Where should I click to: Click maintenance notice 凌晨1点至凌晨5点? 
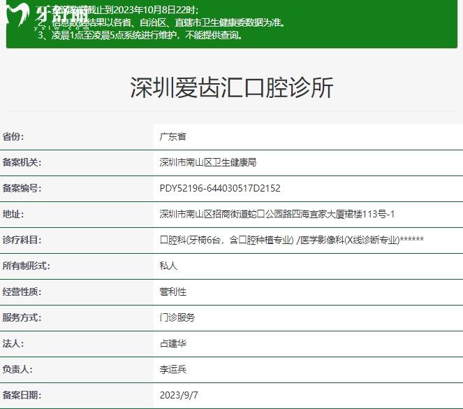pos(140,35)
